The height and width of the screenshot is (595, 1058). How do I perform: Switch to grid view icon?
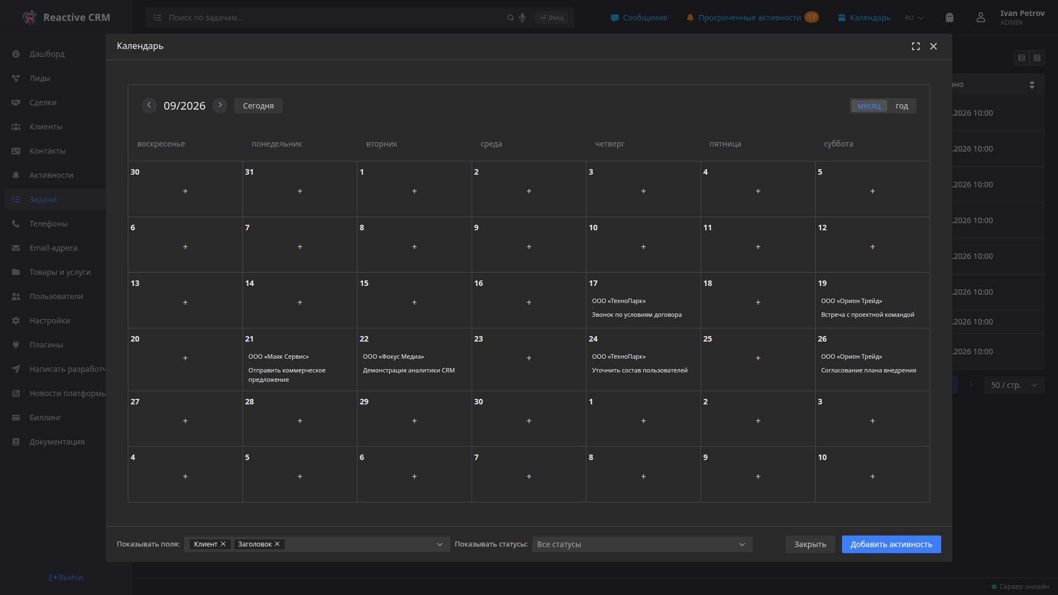pos(1037,58)
